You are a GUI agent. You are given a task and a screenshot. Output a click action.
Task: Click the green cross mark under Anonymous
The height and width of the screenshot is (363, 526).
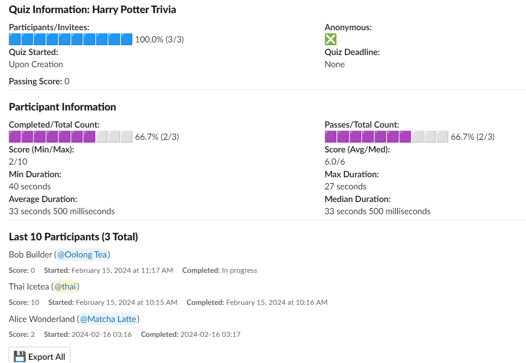(x=330, y=40)
